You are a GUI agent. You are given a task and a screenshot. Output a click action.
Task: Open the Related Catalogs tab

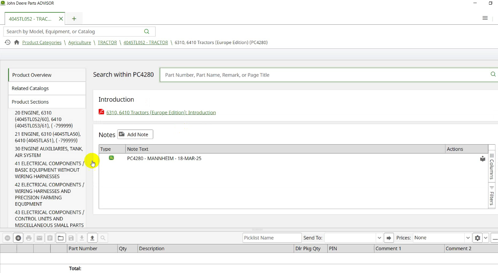47,89
